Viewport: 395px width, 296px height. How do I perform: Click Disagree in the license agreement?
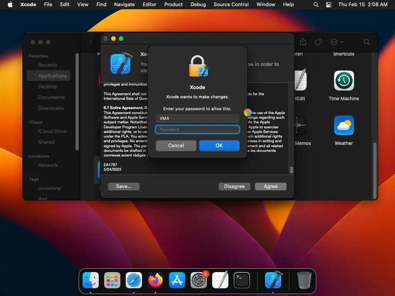coord(234,186)
